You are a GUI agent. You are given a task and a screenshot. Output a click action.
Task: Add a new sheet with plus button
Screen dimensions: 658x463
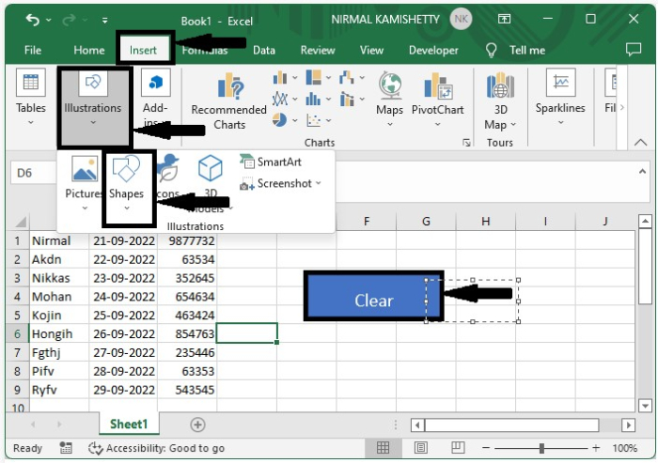197,424
